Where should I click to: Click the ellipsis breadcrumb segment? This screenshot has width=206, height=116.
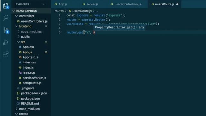[x=97, y=11]
